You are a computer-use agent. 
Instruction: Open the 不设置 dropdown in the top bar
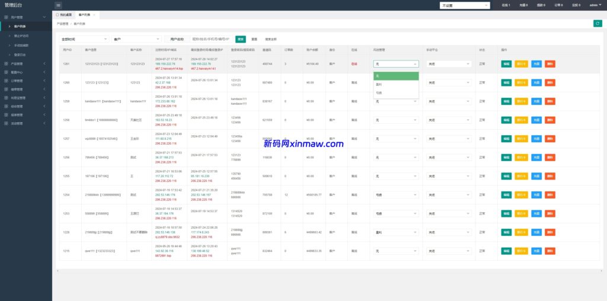(465, 5)
